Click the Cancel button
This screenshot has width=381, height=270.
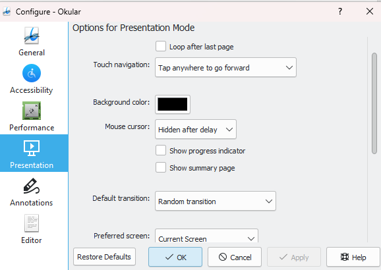[x=235, y=257]
